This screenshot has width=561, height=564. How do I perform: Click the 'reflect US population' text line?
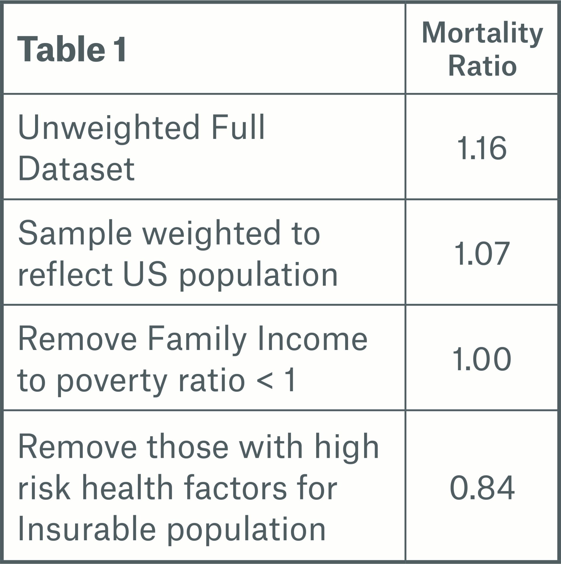coord(178,275)
